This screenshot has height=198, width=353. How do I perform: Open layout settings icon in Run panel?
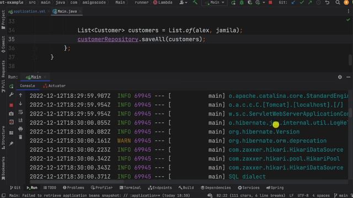[x=11, y=133]
